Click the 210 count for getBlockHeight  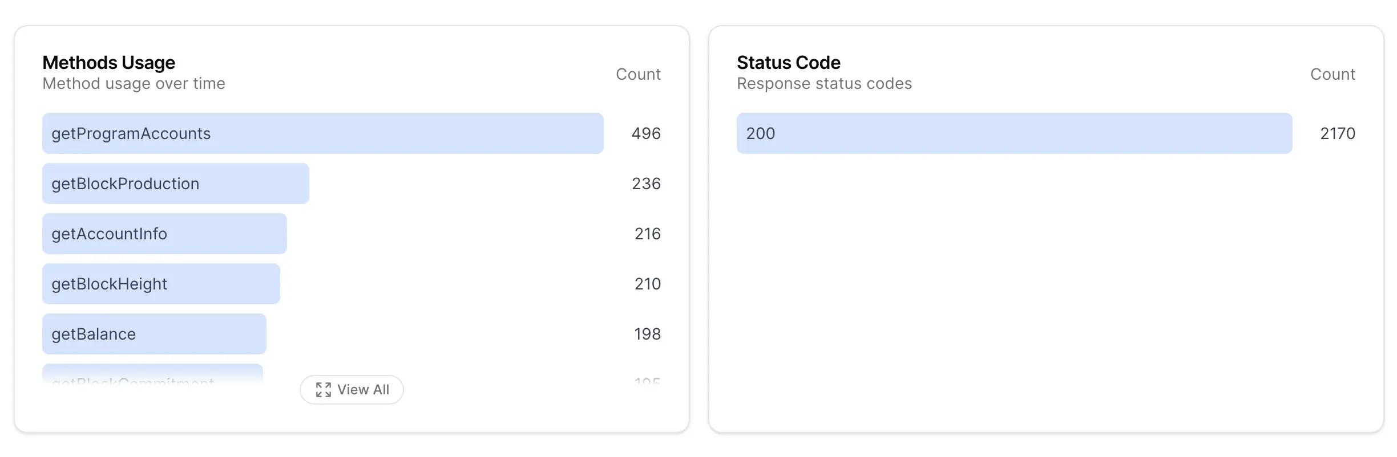tap(648, 284)
